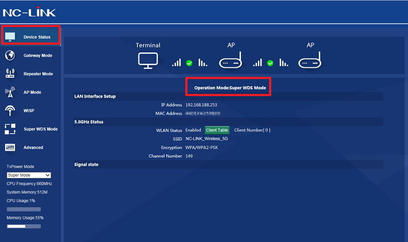Image resolution: width=408 pixels, height=242 pixels.
Task: Click the Gateway Mode globe icon
Action: pyautogui.click(x=10, y=55)
